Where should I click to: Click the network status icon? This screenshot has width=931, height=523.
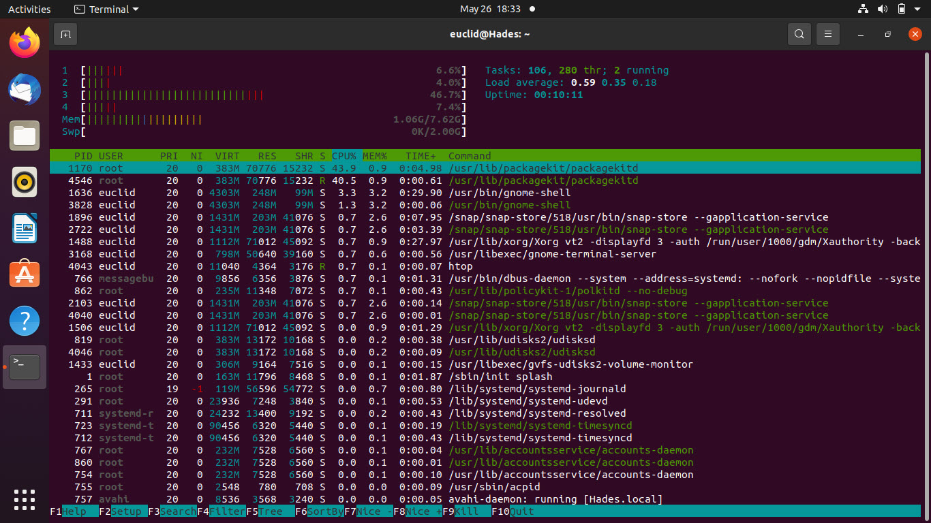click(863, 10)
